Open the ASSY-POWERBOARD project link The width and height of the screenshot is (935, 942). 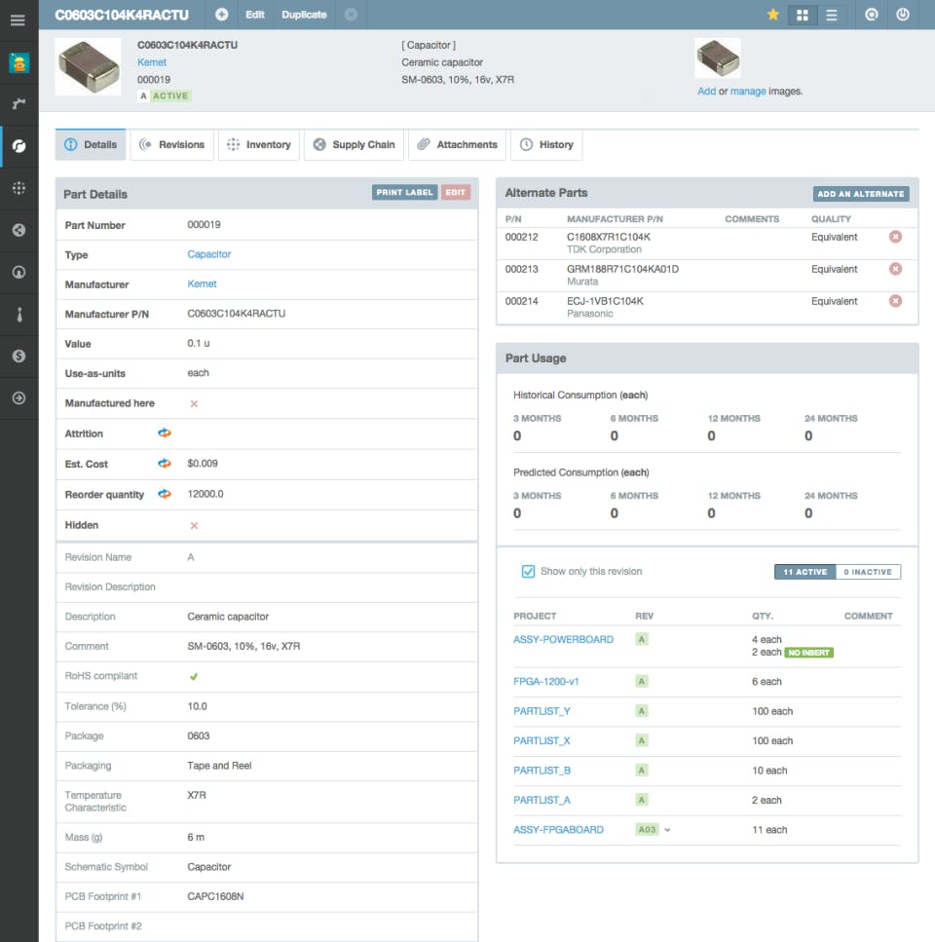click(563, 640)
